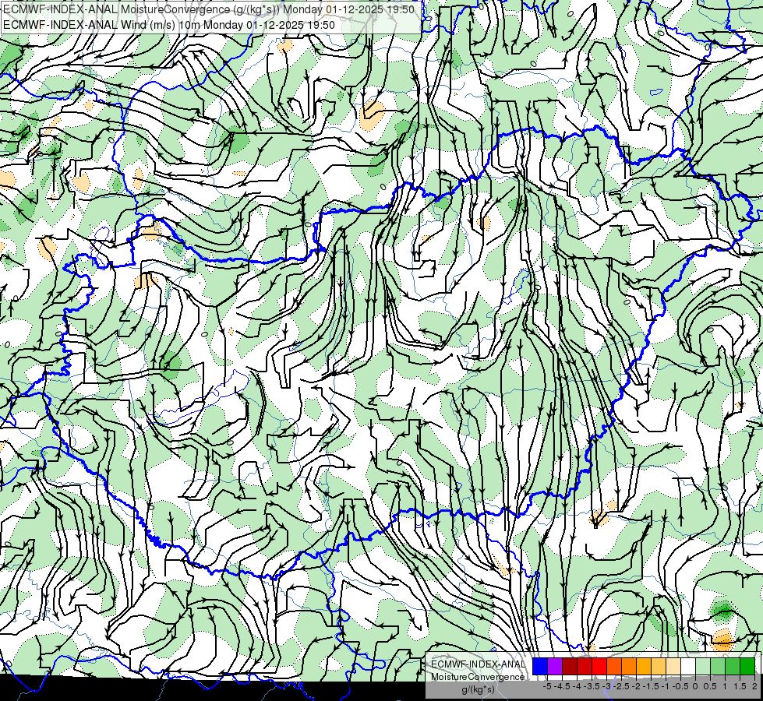Click the '0.5' legend tick label

(x=710, y=686)
